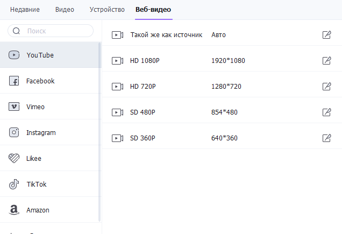Select Facebook label in platform list
This screenshot has width=342, height=234.
(40, 81)
